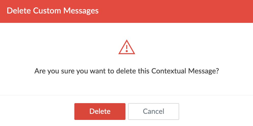The width and height of the screenshot is (253, 126).
Task: Dismiss the dialog with Cancel
Action: click(154, 112)
